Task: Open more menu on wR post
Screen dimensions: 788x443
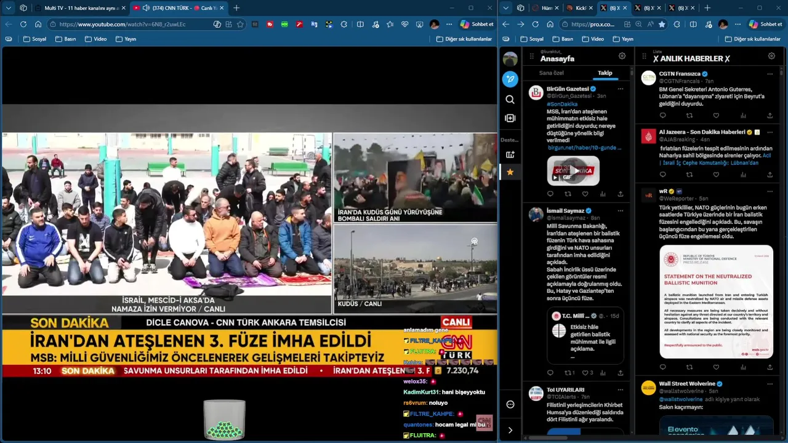Action: click(x=770, y=191)
